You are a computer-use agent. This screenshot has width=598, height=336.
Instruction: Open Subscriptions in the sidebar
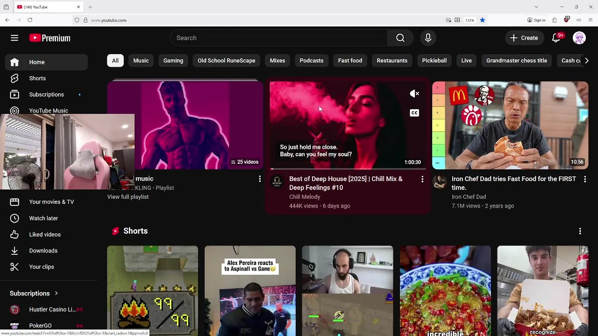point(46,94)
